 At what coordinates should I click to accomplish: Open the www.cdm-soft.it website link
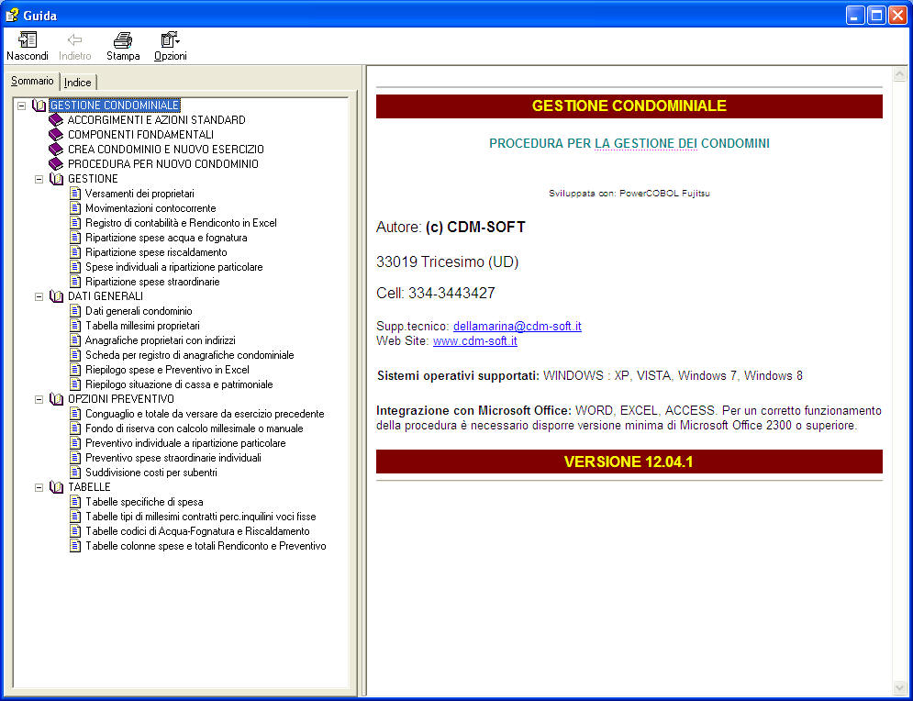click(475, 340)
